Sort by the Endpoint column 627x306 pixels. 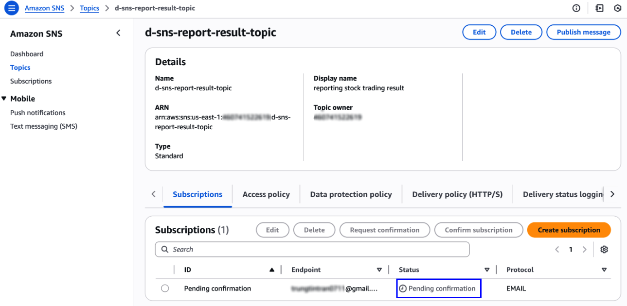[x=379, y=270]
